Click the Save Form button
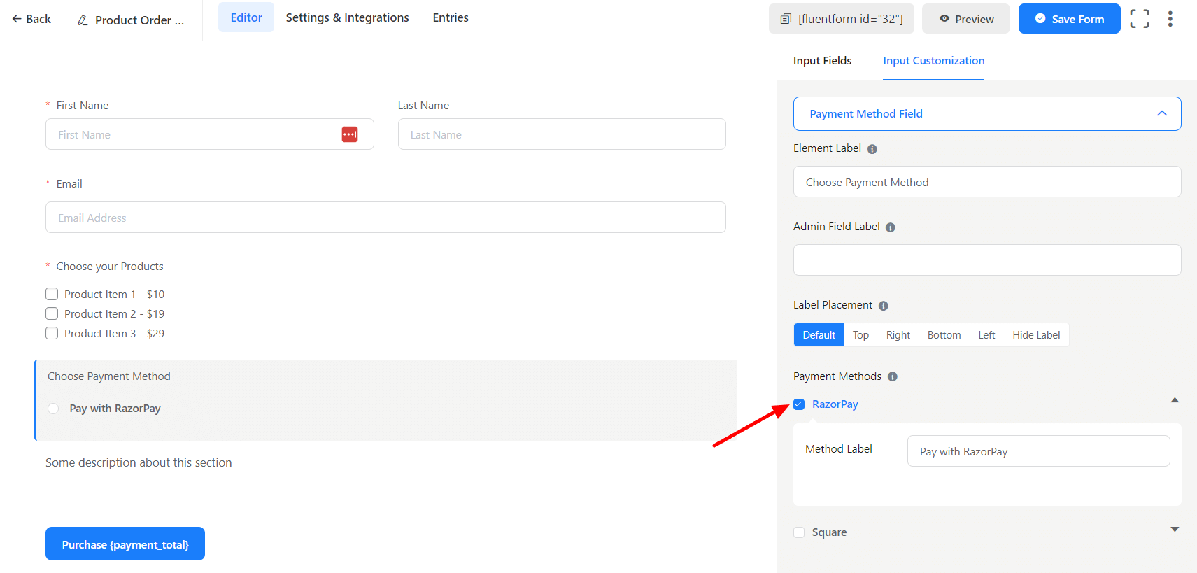Viewport: 1197px width, 573px height. 1068,19
